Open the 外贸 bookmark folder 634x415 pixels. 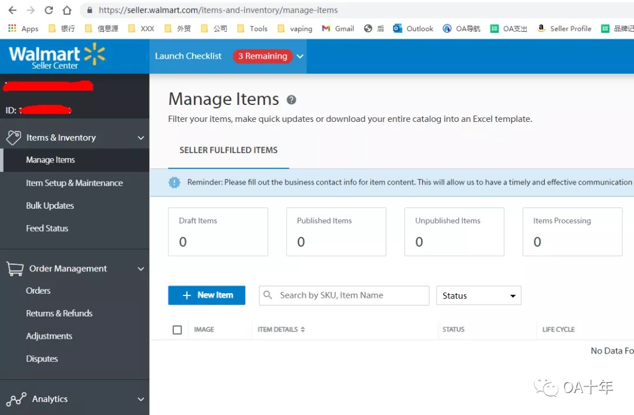point(177,28)
